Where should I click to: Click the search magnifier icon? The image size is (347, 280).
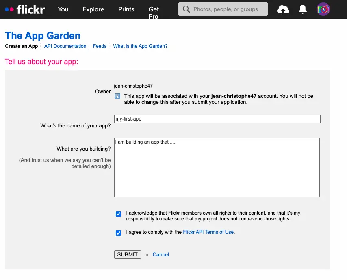coord(187,9)
